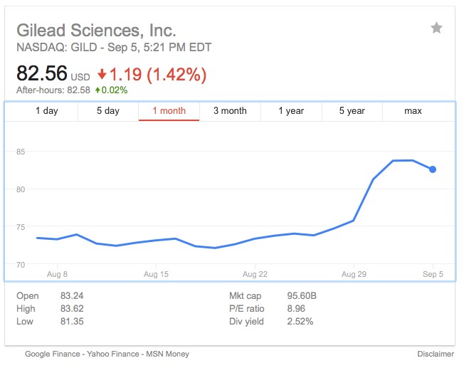This screenshot has height=368, width=464.
Task: Click the Aug 29 date on chart axis
Action: click(x=353, y=273)
